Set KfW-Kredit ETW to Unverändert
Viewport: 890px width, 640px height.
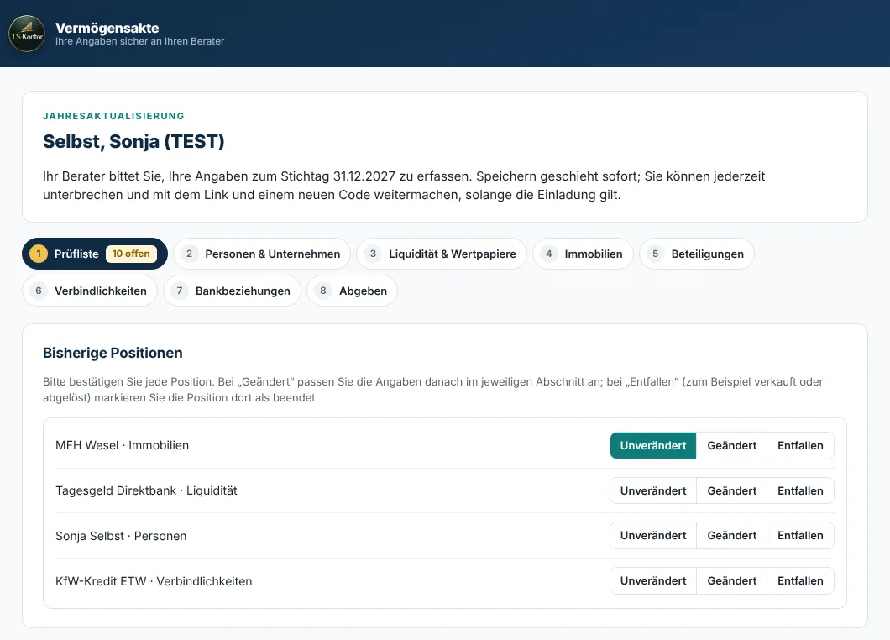[653, 581]
